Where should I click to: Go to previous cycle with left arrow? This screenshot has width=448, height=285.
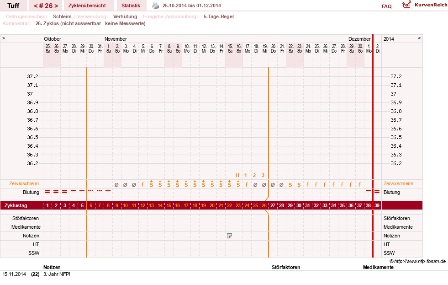coord(36,6)
